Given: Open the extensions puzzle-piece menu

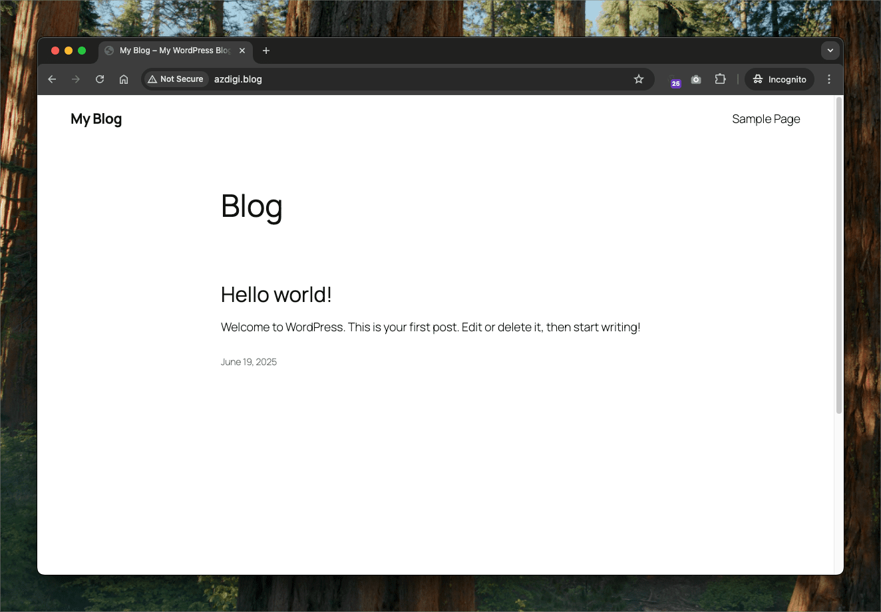Looking at the screenshot, I should tap(720, 79).
